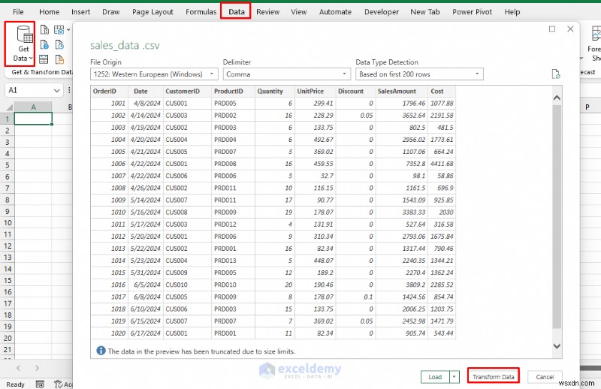This screenshot has height=389, width=601.
Task: Select column A header
Action: [33, 107]
